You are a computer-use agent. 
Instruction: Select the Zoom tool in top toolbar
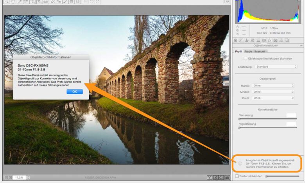coord(7,2)
